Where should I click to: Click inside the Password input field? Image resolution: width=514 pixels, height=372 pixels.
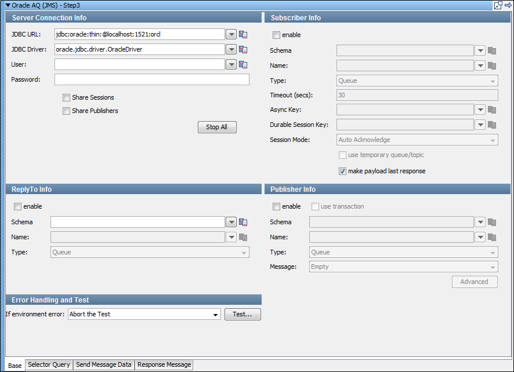click(151, 79)
